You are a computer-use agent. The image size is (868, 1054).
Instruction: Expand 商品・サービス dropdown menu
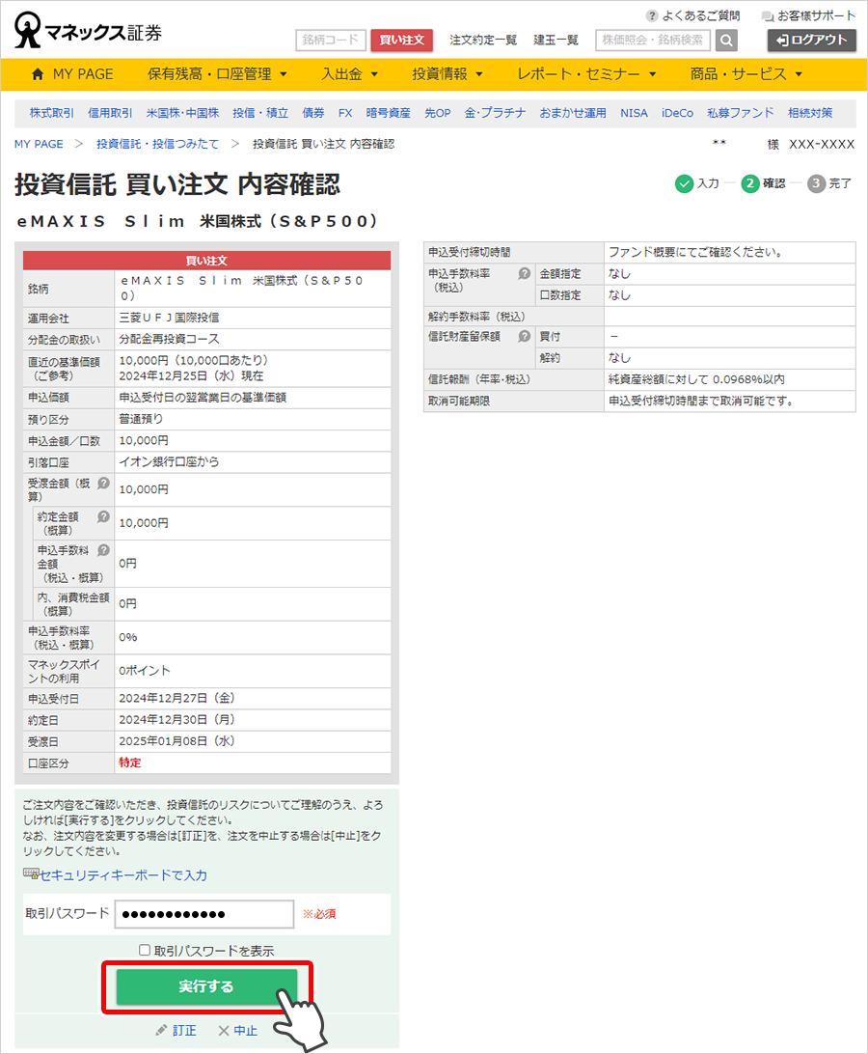point(746,74)
